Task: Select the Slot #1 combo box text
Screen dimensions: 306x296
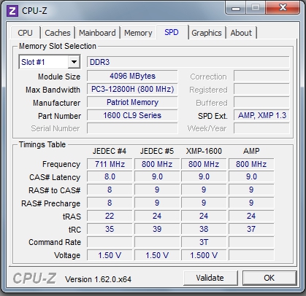Action: pos(33,62)
